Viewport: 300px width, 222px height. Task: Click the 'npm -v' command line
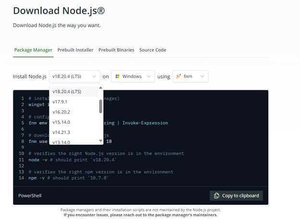click(x=68, y=178)
